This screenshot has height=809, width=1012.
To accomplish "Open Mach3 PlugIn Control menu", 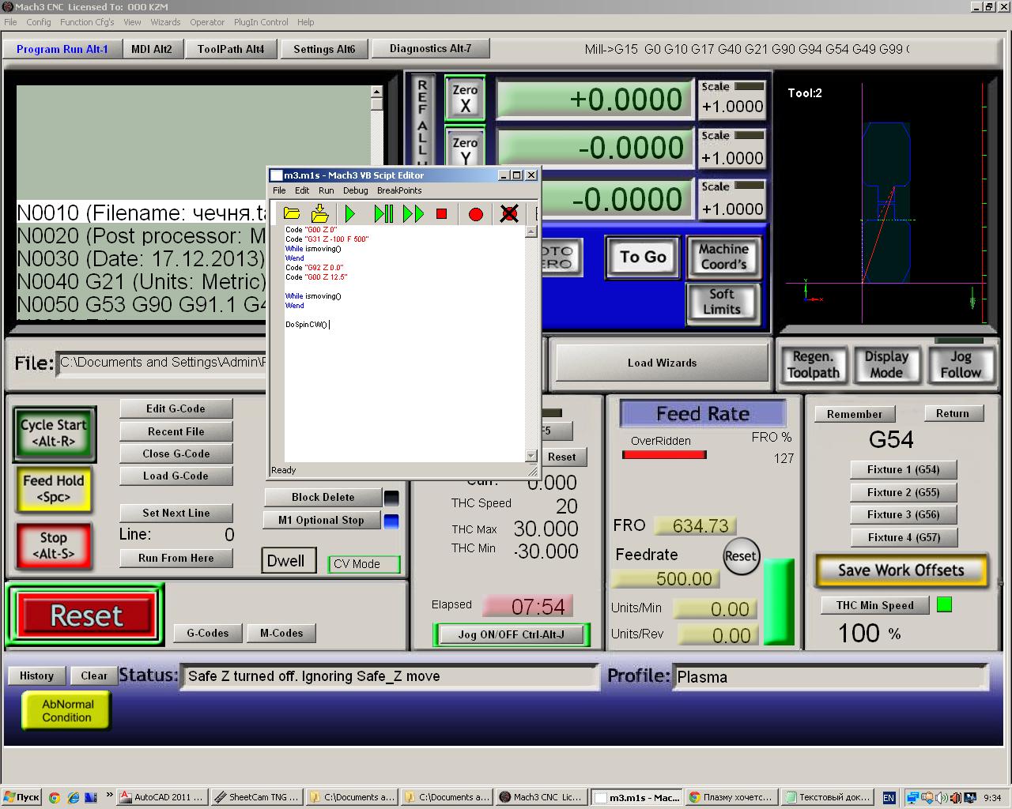I will (259, 22).
